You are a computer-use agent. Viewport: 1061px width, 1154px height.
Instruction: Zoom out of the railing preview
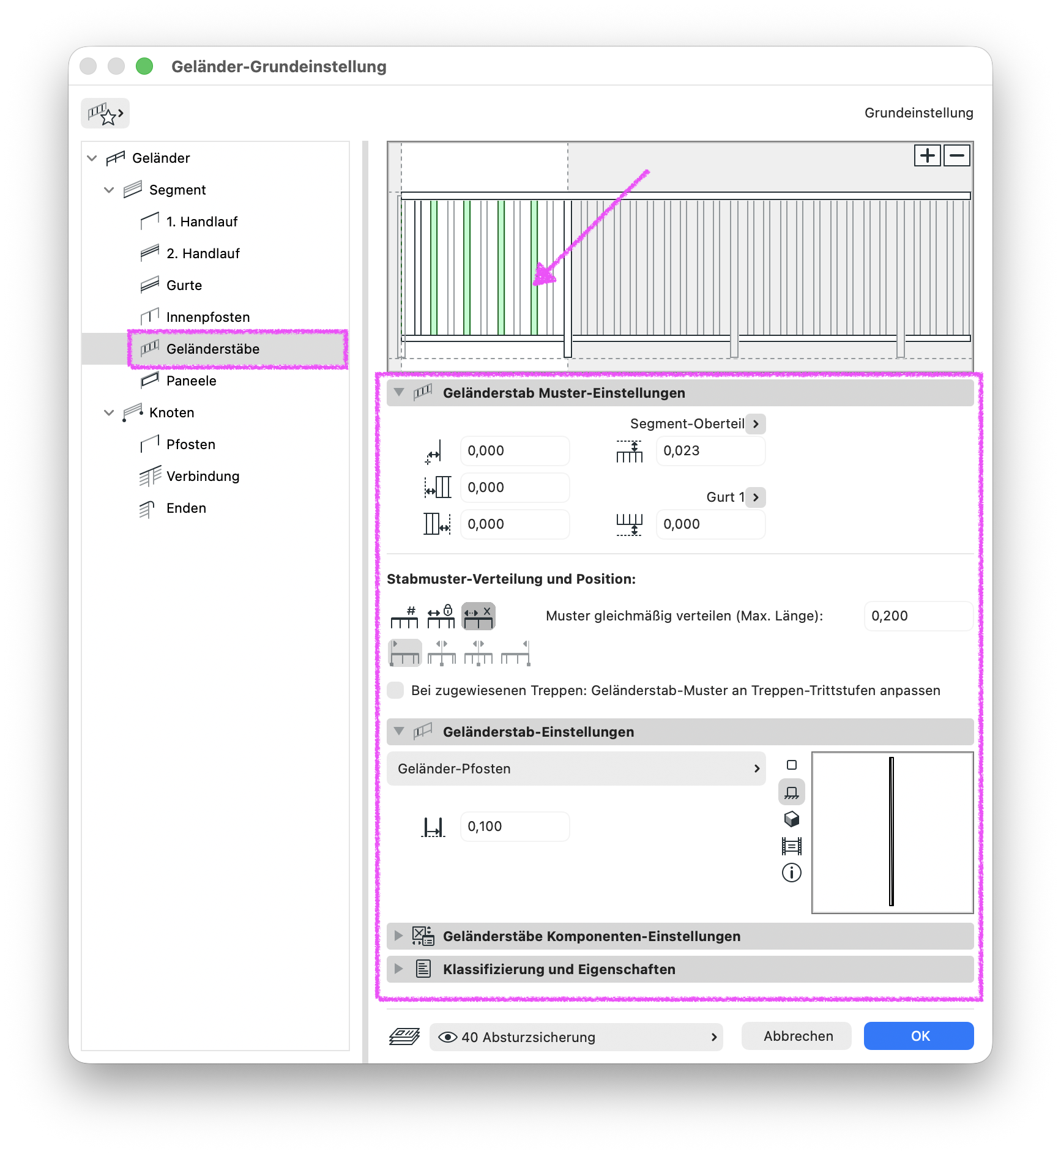pos(957,155)
